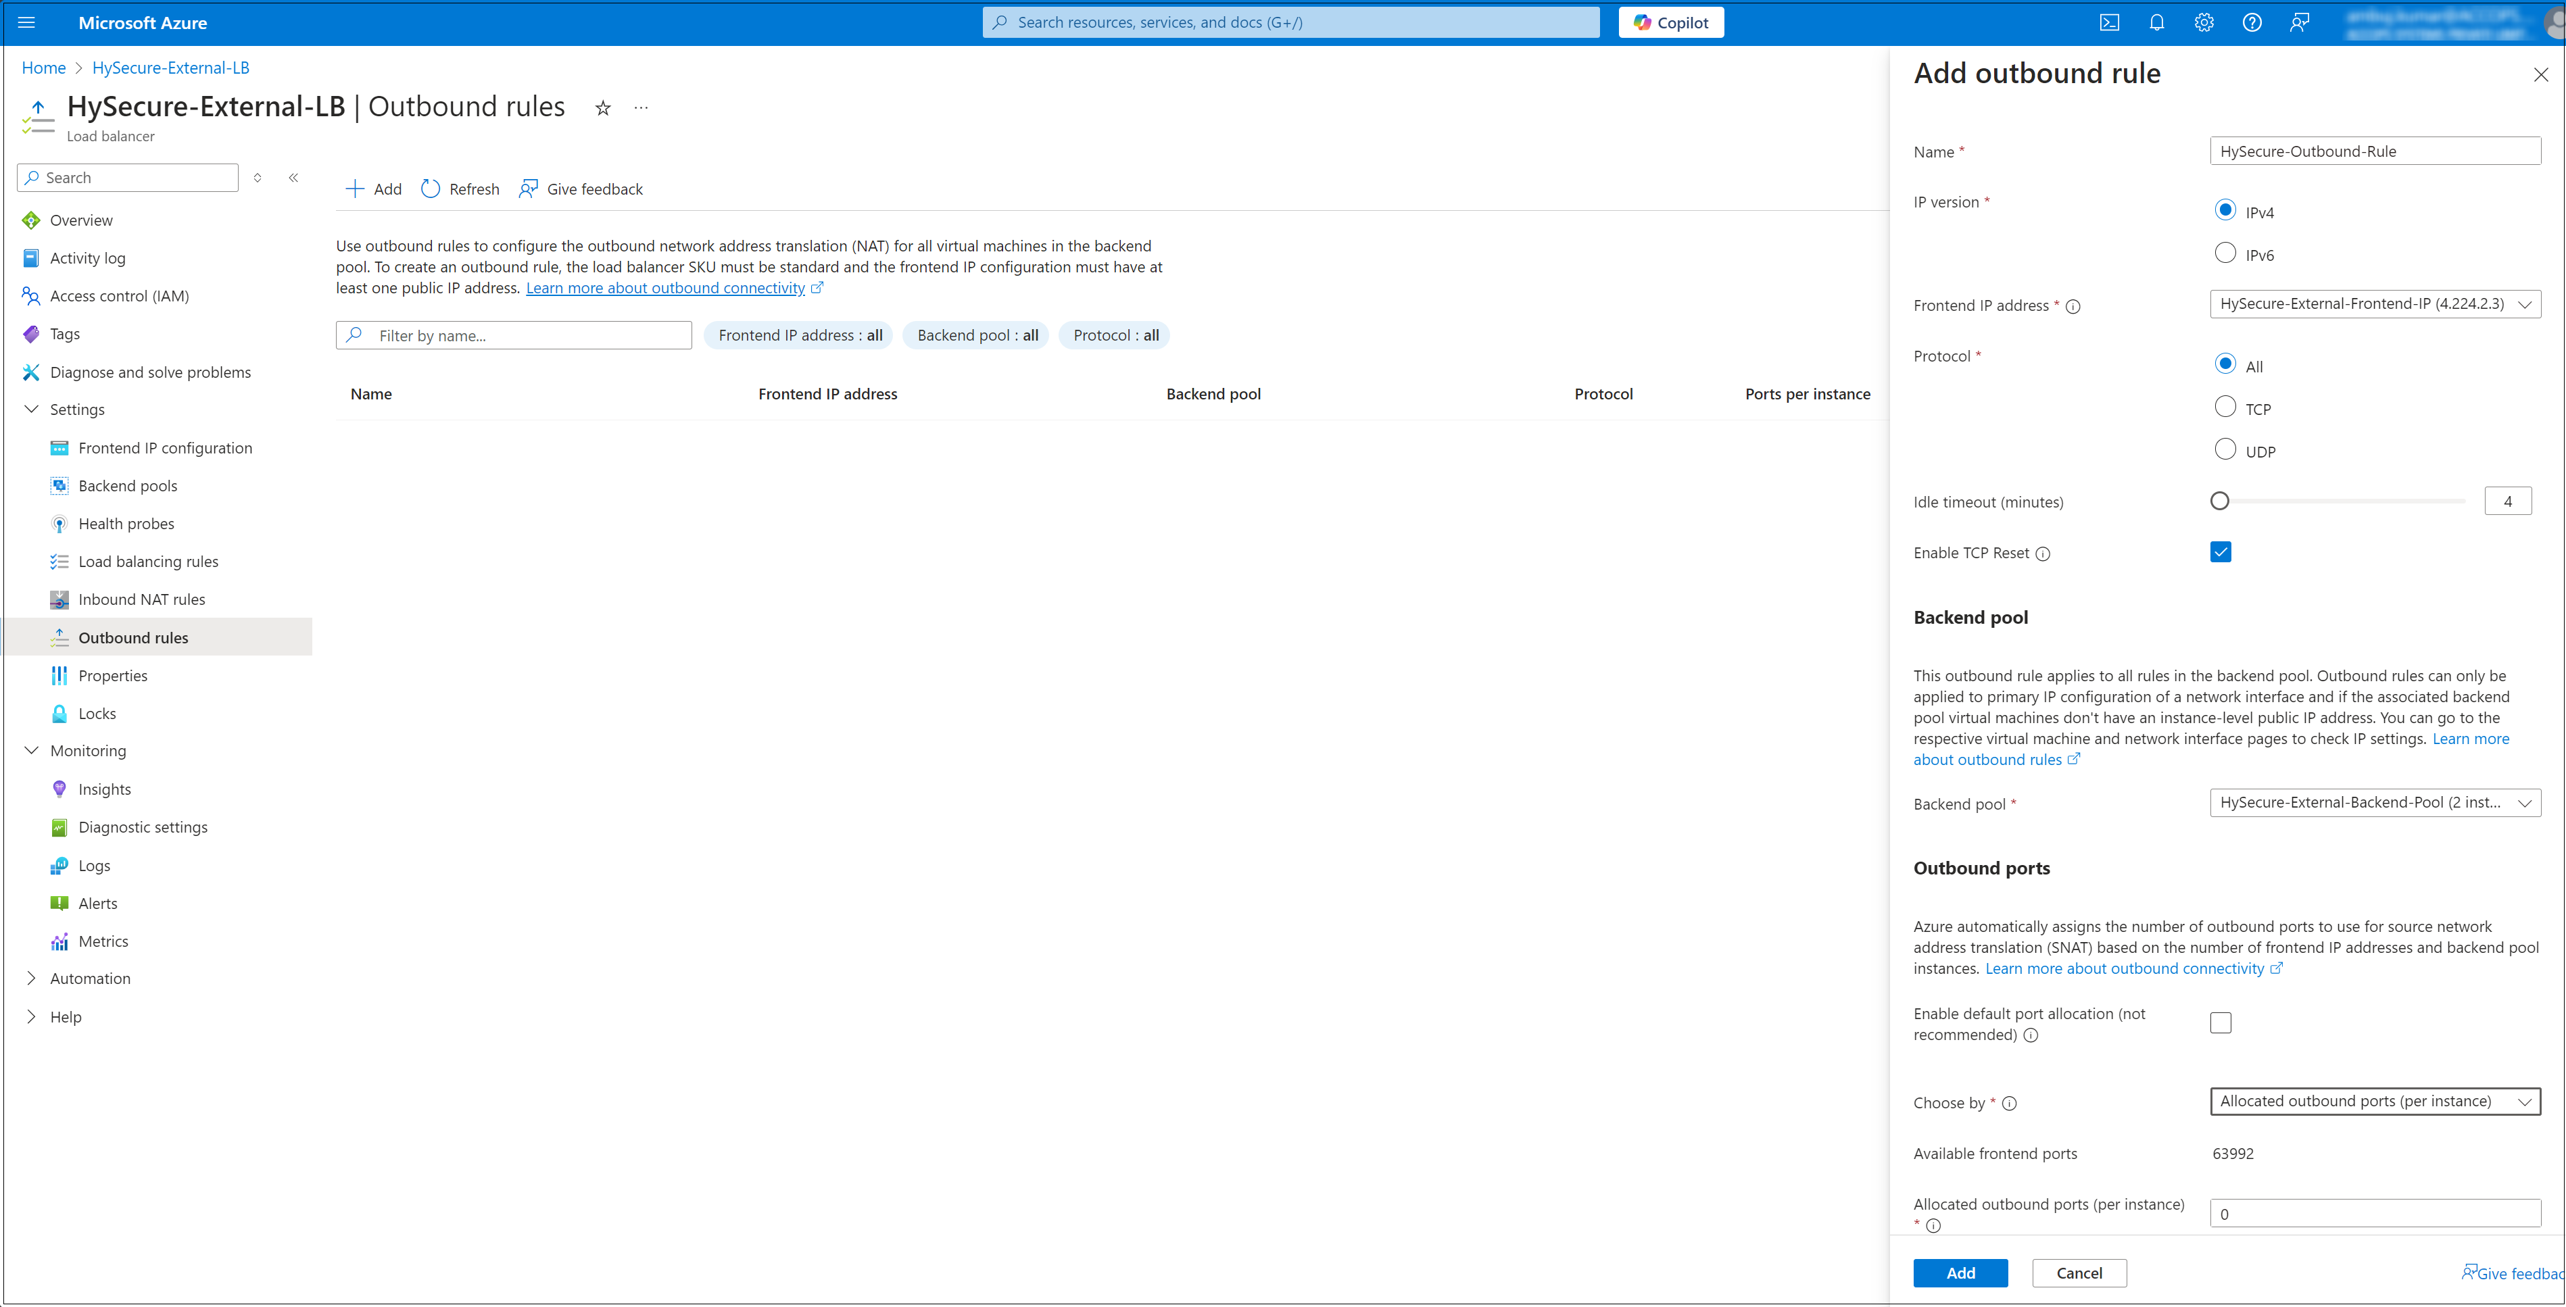The width and height of the screenshot is (2566, 1307).
Task: Collapse the Monitoring section
Action: point(32,750)
